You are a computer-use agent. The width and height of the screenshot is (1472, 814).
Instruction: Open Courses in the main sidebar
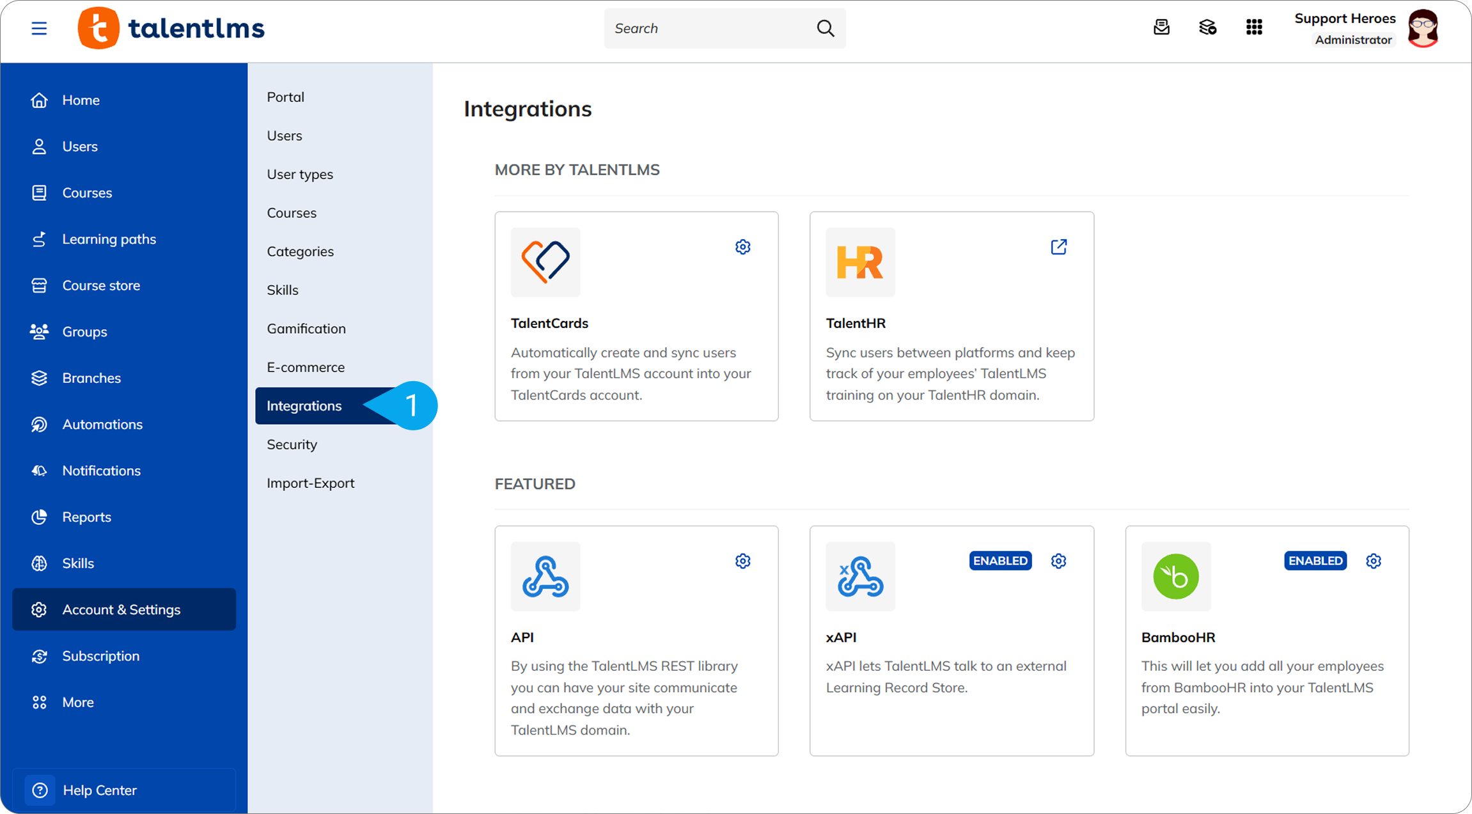tap(123, 192)
